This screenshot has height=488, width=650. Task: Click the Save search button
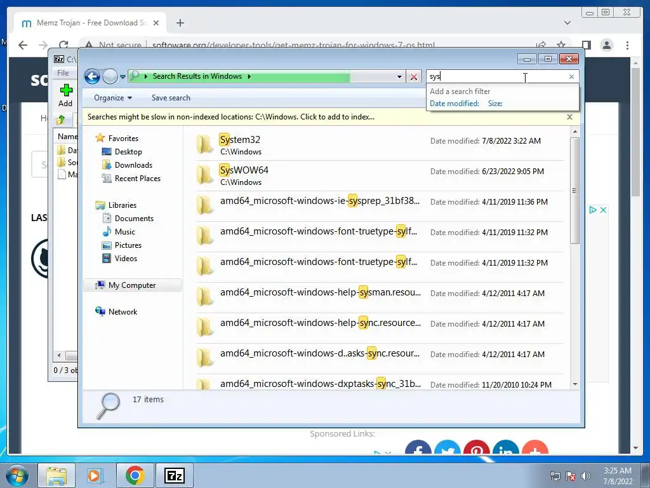(171, 98)
